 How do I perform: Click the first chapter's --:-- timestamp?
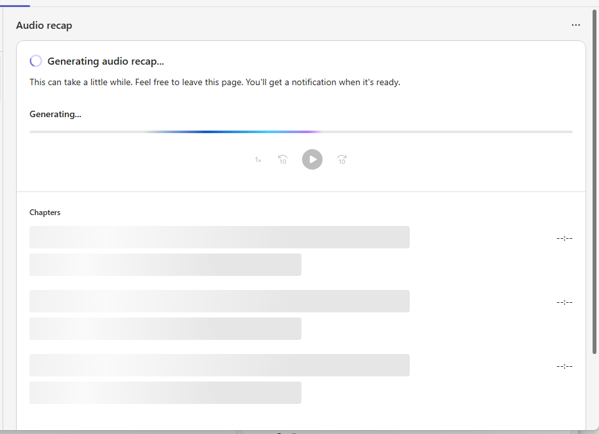click(x=564, y=238)
